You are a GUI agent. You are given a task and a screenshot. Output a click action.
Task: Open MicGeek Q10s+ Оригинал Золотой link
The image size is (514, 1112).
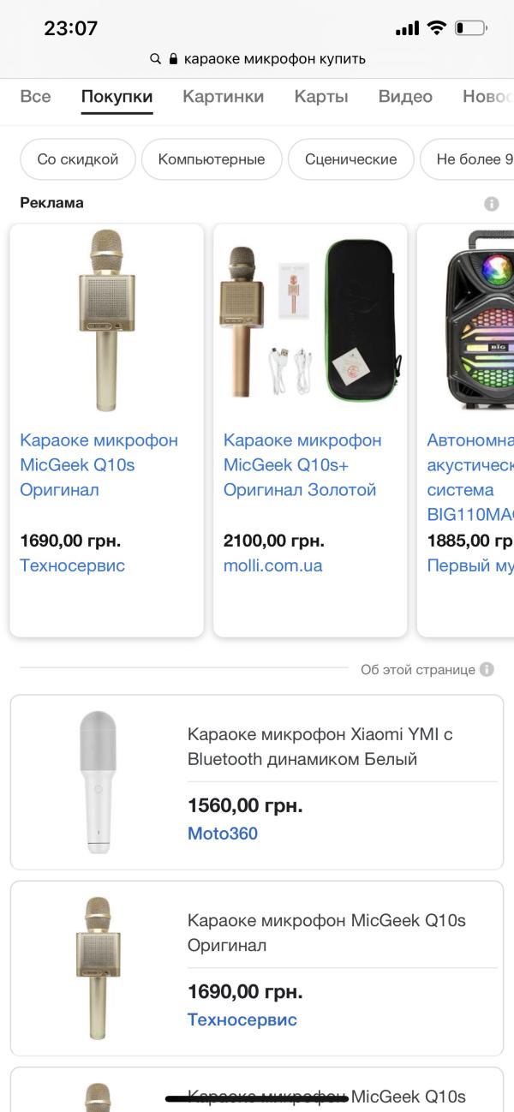point(302,464)
